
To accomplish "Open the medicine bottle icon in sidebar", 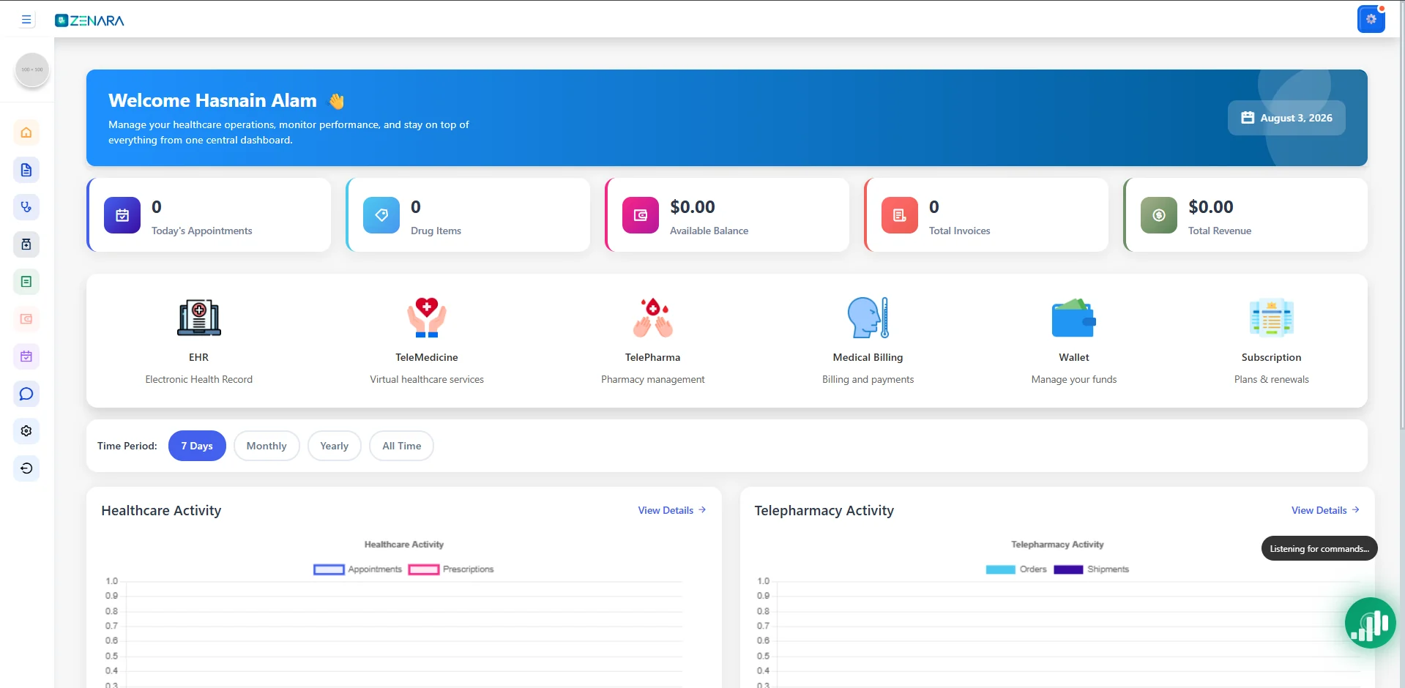I will 26,244.
